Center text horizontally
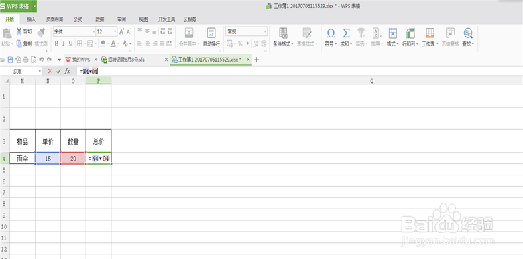 [148, 44]
